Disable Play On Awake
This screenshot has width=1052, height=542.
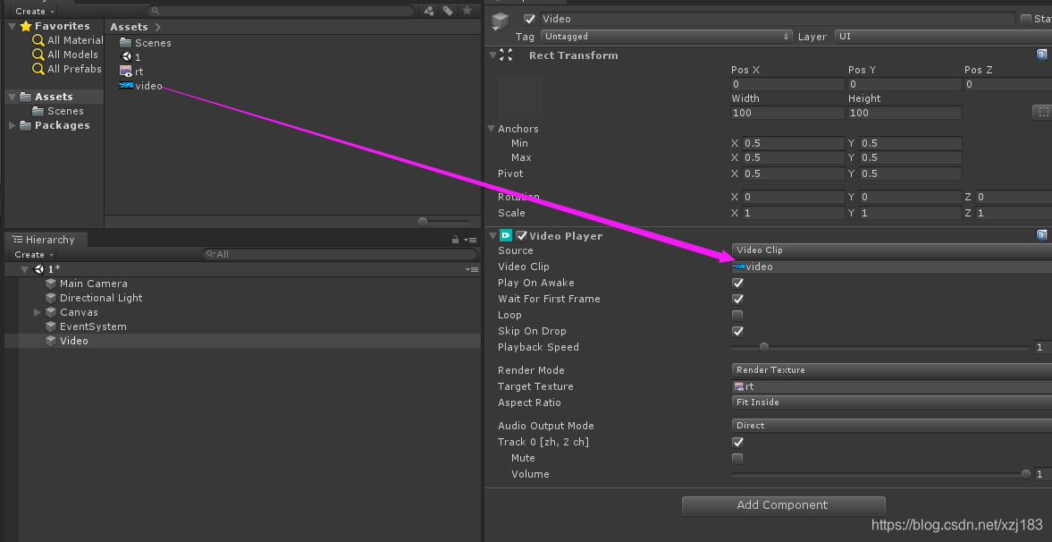(736, 283)
